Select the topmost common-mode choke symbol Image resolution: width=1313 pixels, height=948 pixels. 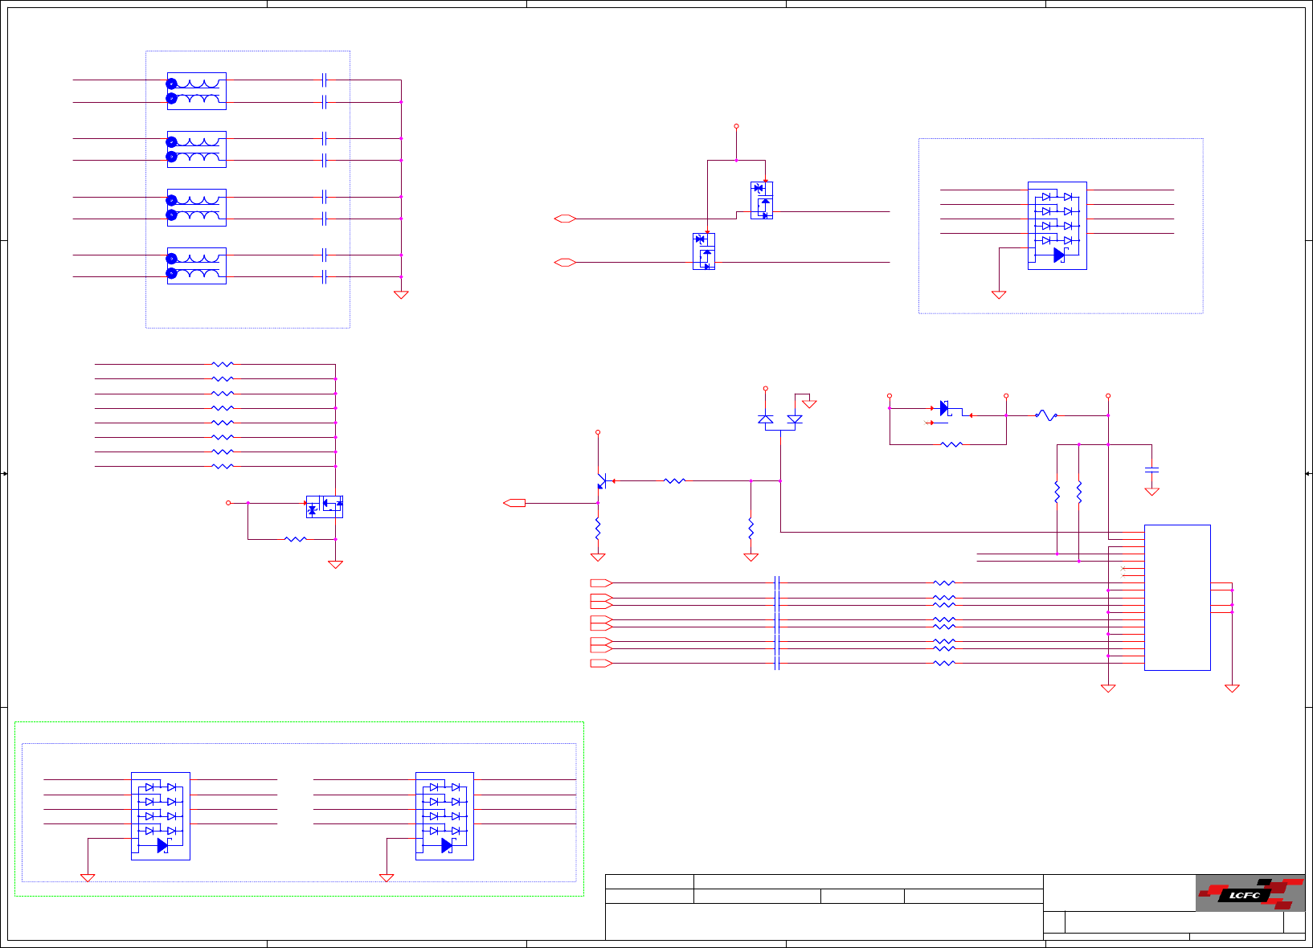(x=196, y=91)
